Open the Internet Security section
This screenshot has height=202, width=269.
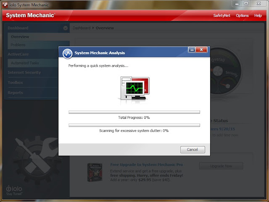click(x=24, y=72)
